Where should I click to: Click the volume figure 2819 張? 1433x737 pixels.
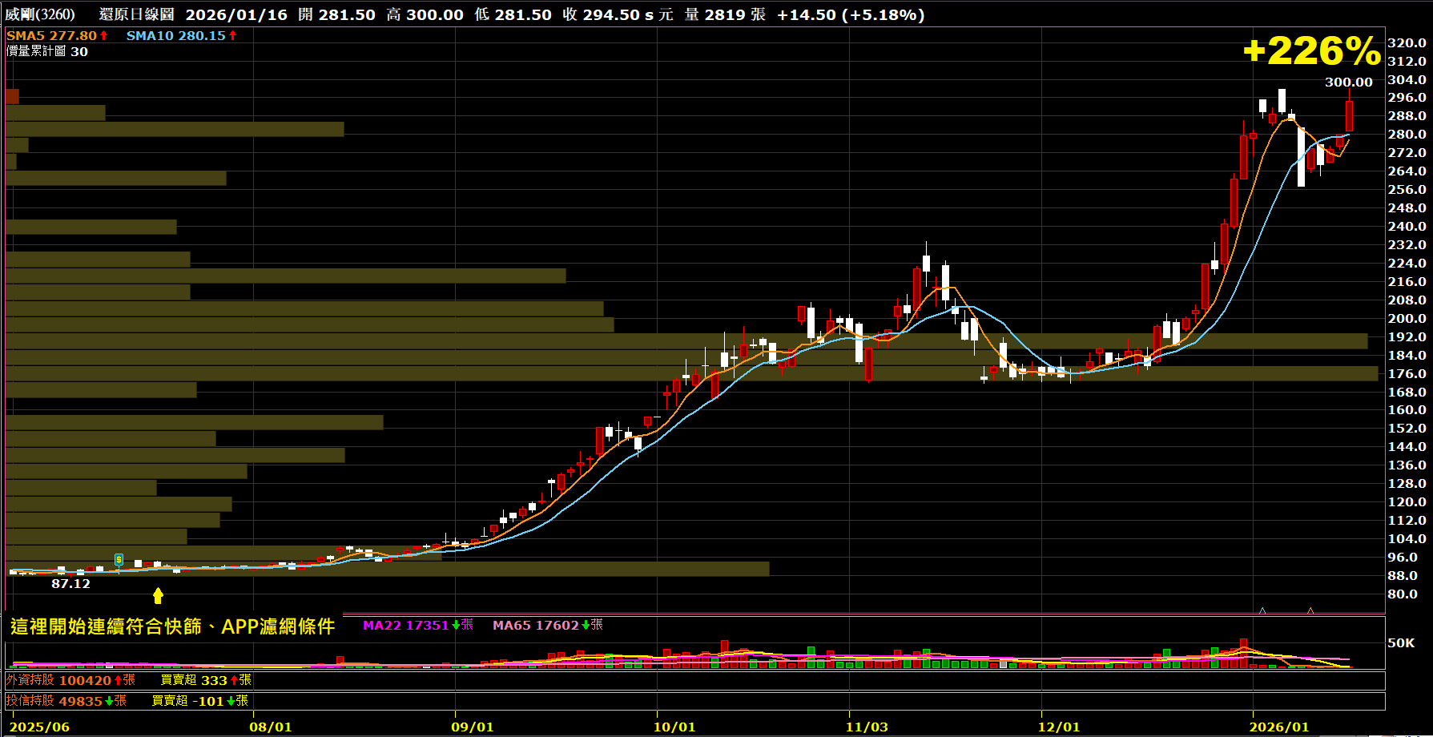[735, 14]
